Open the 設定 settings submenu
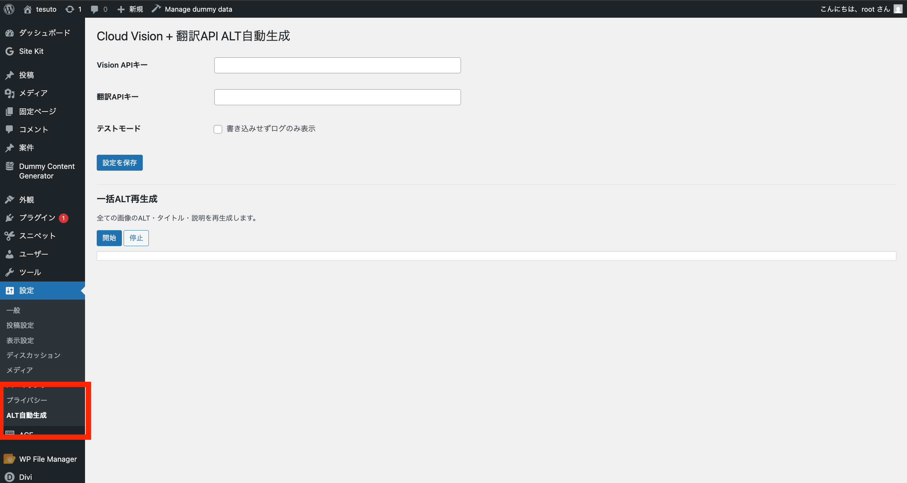 (27, 290)
